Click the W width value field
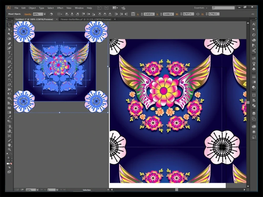The height and width of the screenshot is (197, 263). [189, 14]
